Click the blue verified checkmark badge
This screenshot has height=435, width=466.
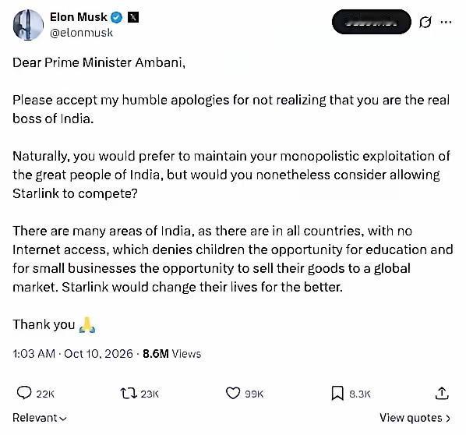click(117, 17)
